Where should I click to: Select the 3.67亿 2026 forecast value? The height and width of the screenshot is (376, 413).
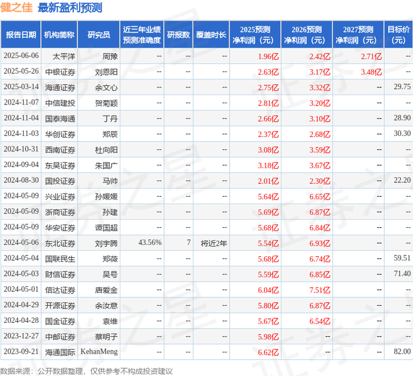click(x=320, y=165)
